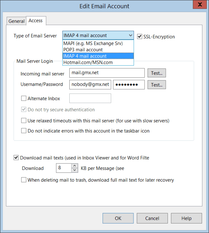Increase Download KB with up arrow

tap(75, 166)
